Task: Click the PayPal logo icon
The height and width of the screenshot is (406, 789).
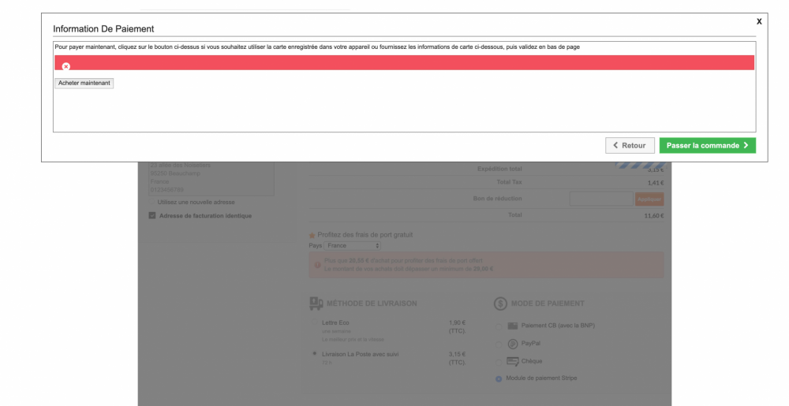Action: (x=513, y=344)
